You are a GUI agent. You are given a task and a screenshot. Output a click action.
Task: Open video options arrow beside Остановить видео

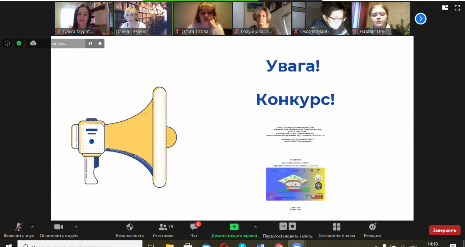coord(76,227)
